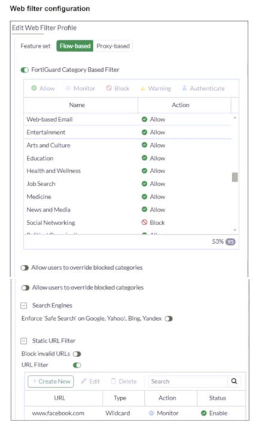Turn on Block invalid URLs toggle
Screen dimensions: 258x426
pyautogui.click(x=77, y=354)
